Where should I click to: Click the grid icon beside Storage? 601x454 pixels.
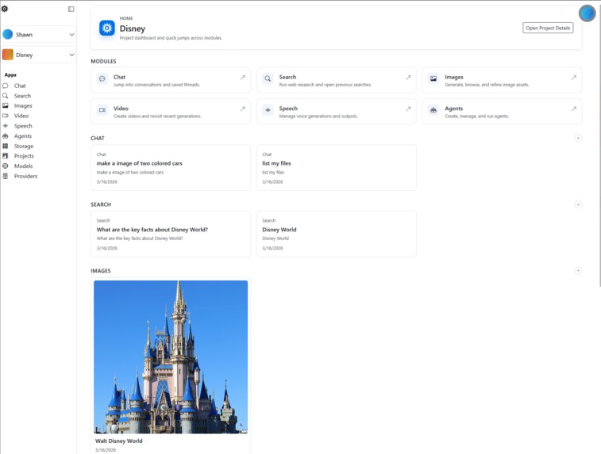[x=6, y=146]
